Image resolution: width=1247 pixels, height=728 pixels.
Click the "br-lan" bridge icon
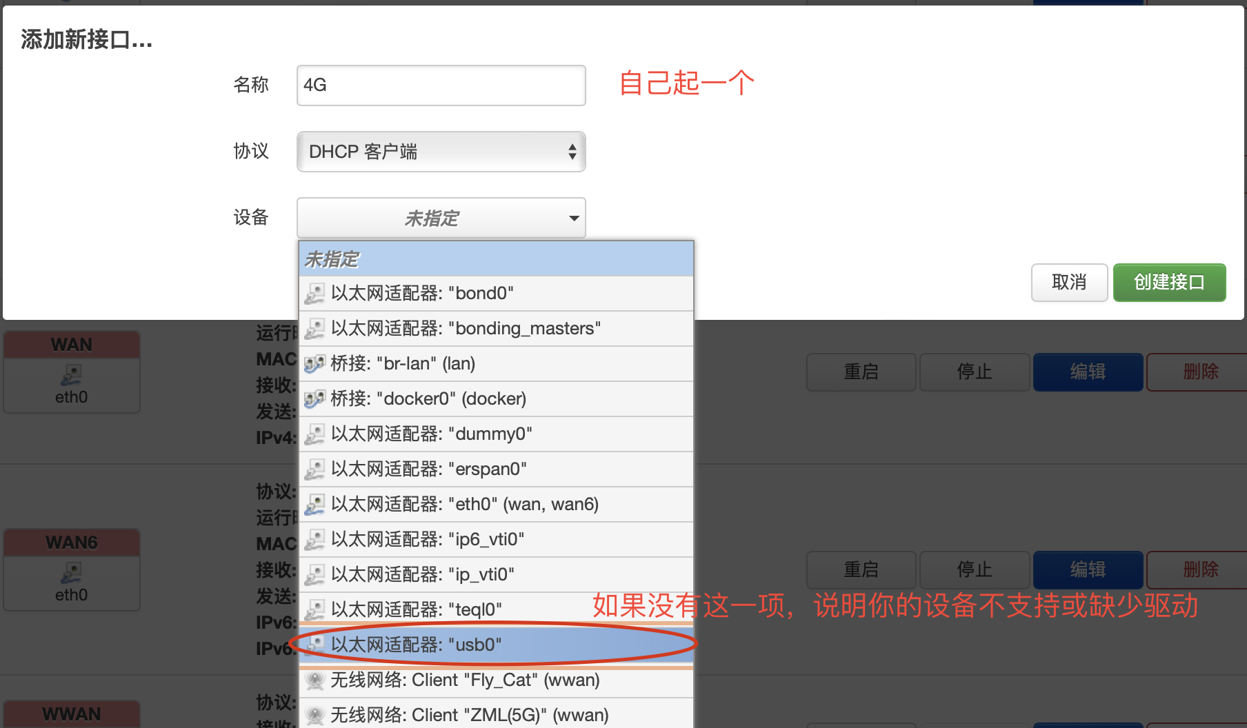coord(315,363)
